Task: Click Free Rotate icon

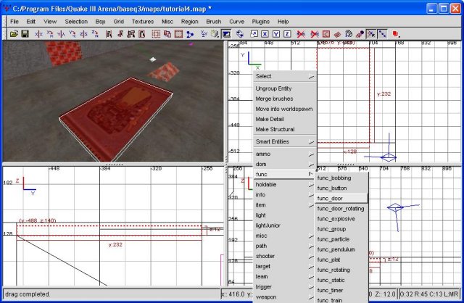Action: tap(240, 34)
